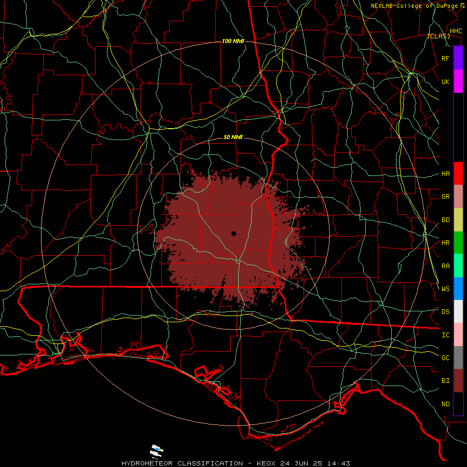The width and height of the screenshot is (467, 467).
Task: Click the '100 NMI' range ring label
Action: pyautogui.click(x=233, y=41)
